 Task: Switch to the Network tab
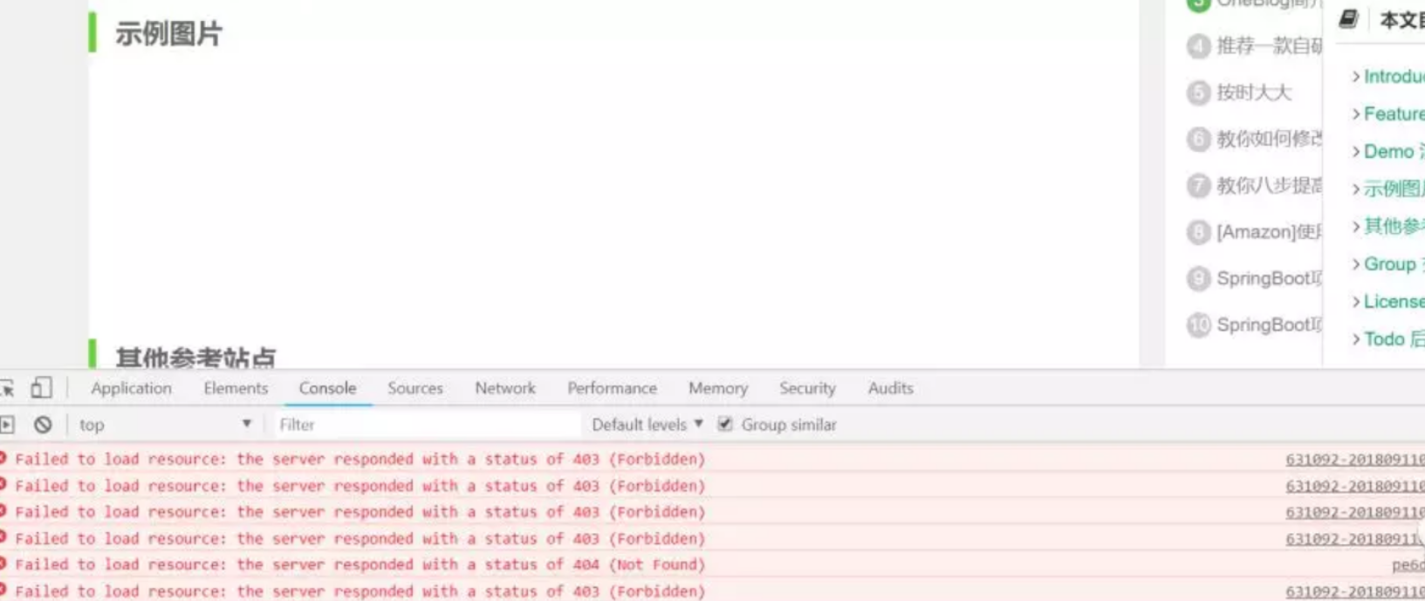click(504, 388)
